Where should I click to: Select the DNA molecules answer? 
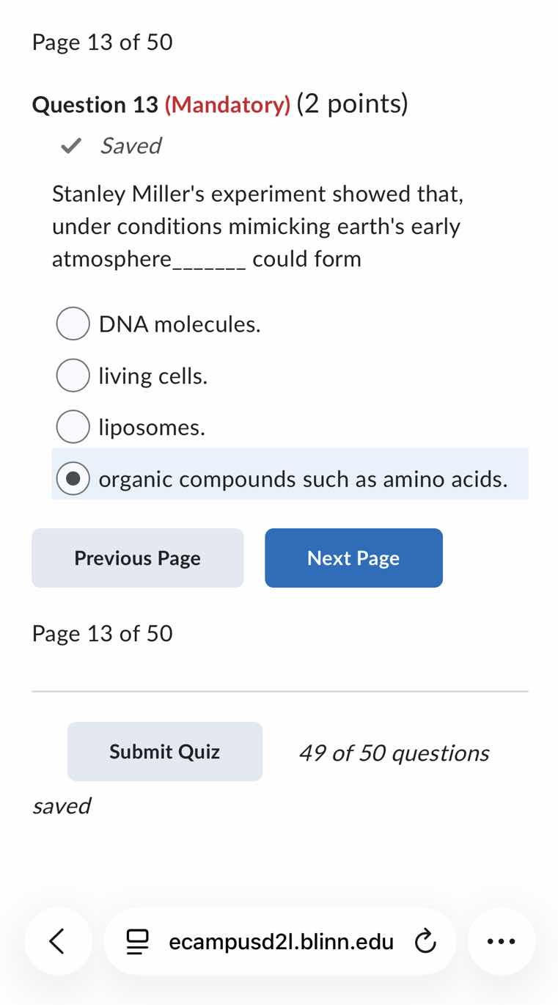coord(73,324)
